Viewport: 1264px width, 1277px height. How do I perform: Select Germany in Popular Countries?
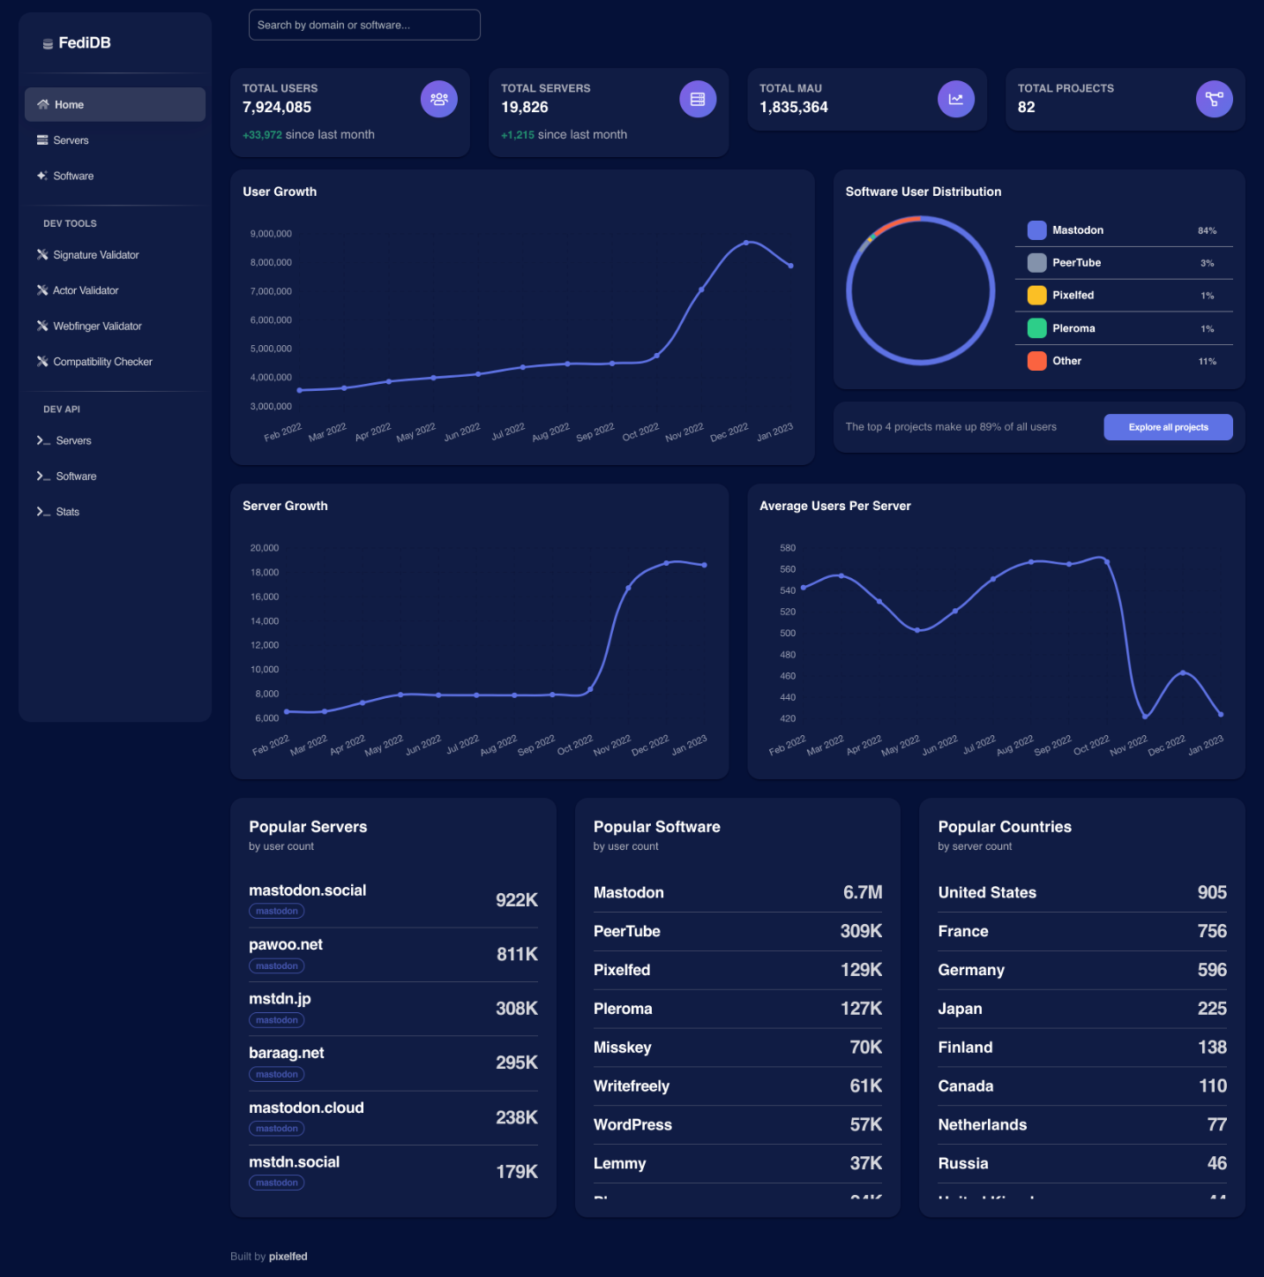point(1082,971)
